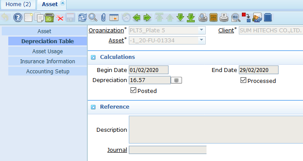Select the Depreciation Table tab
The height and width of the screenshot is (161, 303).
tap(48, 41)
